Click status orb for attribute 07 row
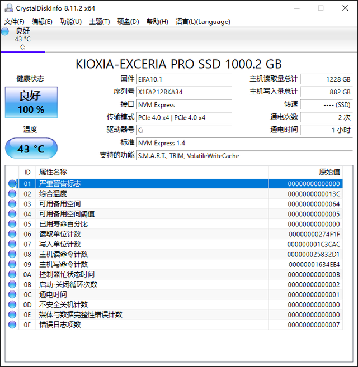358x367 pixels. click(x=12, y=244)
